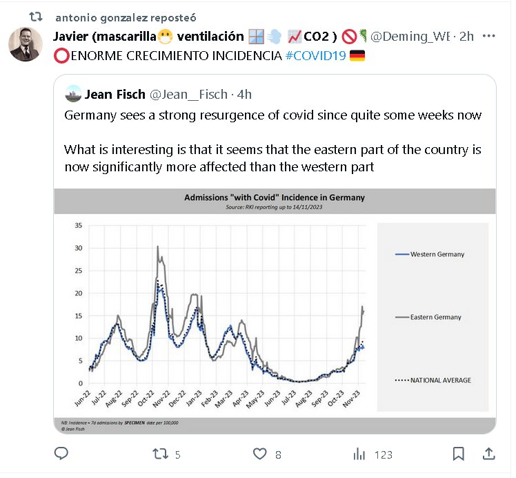Share the tweet via upload icon
Viewport: 516px width, 478px height.
click(488, 454)
